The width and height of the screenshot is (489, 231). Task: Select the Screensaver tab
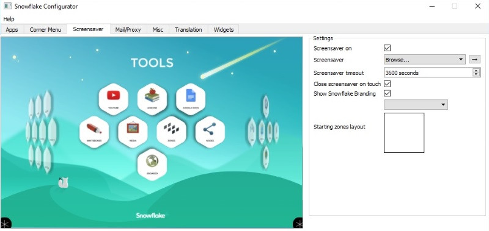88,29
